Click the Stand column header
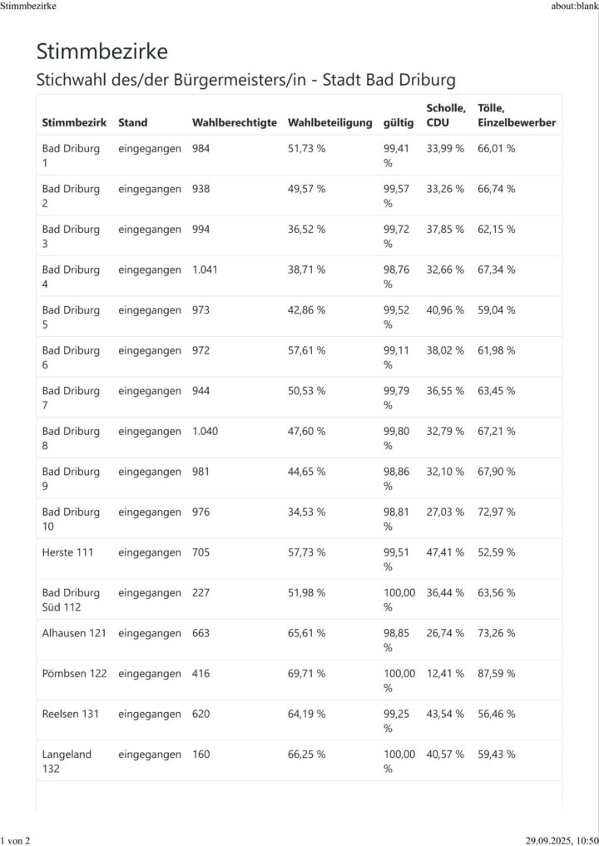The image size is (599, 846). tap(133, 122)
